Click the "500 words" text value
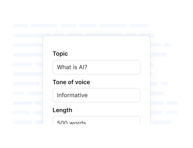 tap(71, 122)
